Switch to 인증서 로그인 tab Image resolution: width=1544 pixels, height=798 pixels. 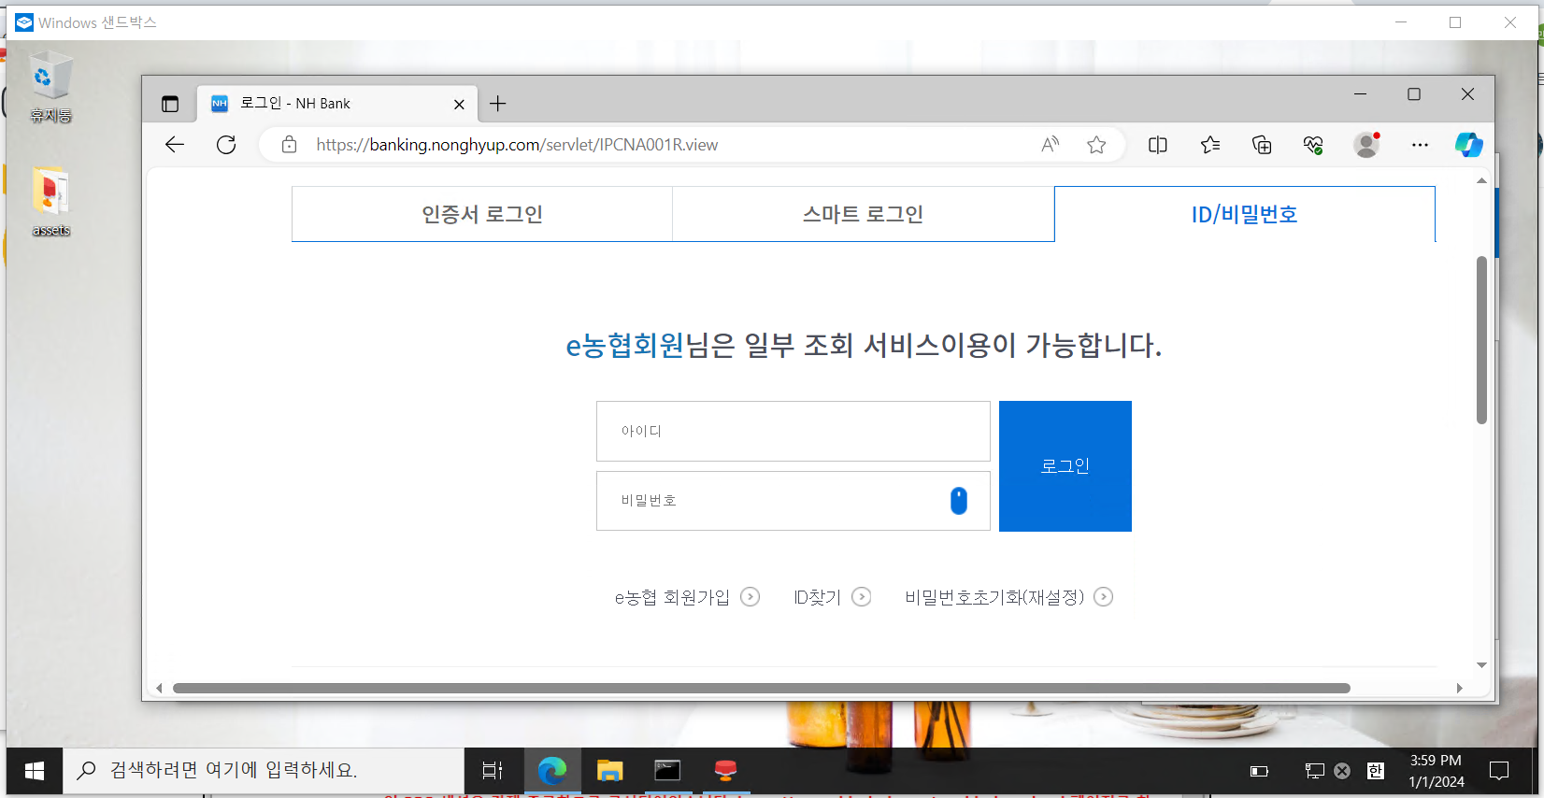(x=482, y=214)
